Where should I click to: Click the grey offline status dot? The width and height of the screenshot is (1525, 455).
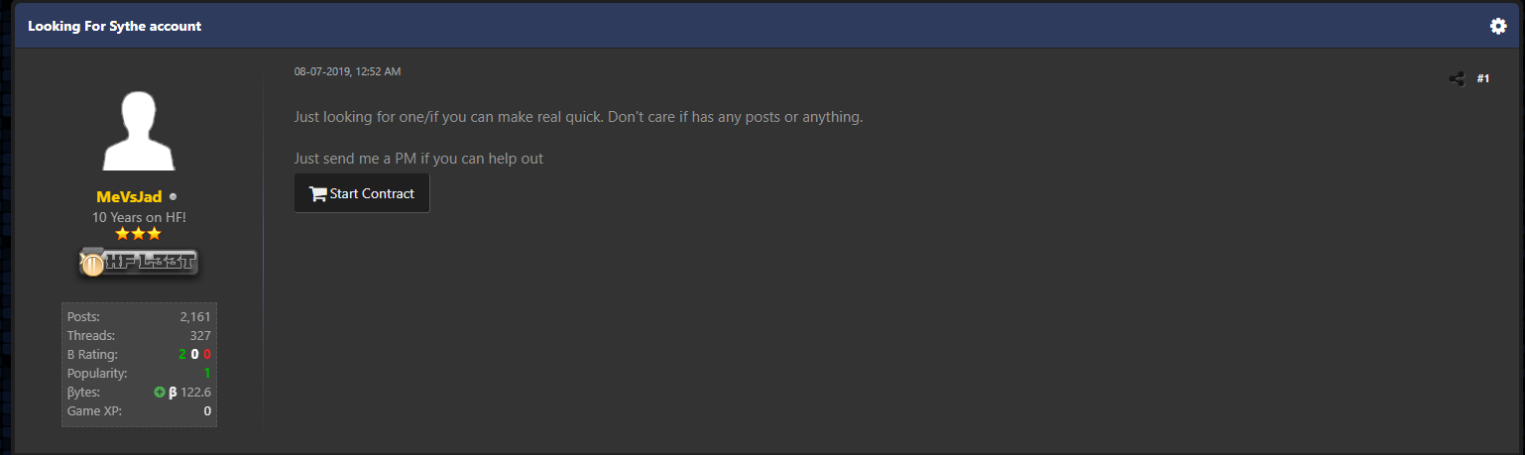174,197
